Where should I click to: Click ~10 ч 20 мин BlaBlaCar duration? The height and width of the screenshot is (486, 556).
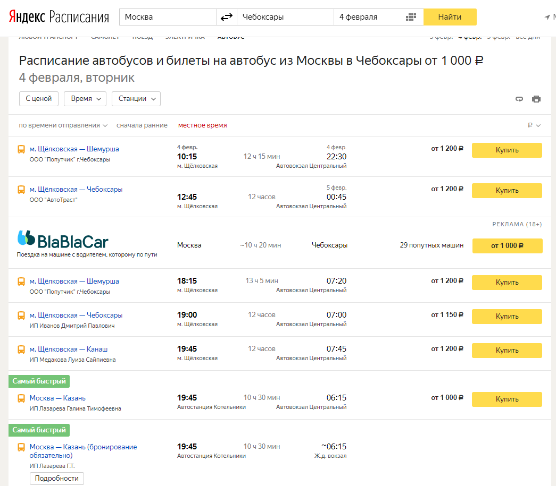tap(261, 245)
